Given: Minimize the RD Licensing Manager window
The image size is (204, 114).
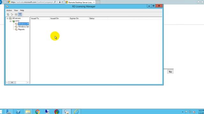Looking at the screenshot, I should (149, 6).
